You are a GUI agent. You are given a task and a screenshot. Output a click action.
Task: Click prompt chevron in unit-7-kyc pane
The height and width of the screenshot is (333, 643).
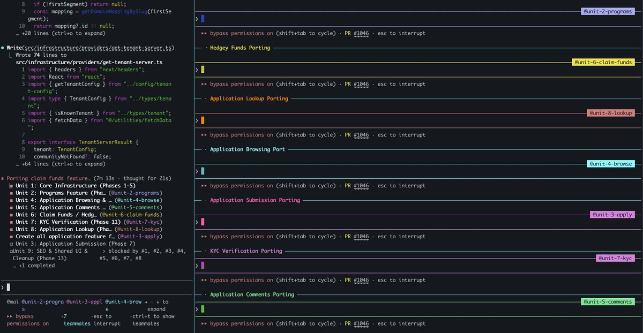pos(197,266)
